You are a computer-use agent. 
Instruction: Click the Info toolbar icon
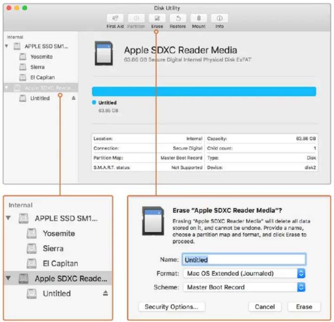pyautogui.click(x=220, y=18)
